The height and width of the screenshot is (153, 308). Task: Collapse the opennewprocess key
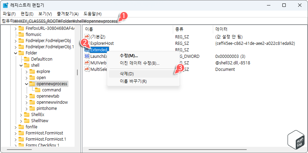(26, 84)
